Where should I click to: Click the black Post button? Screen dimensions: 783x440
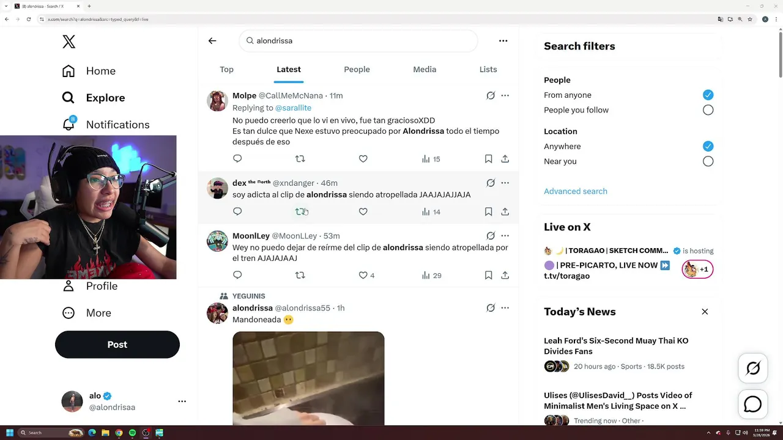point(117,345)
